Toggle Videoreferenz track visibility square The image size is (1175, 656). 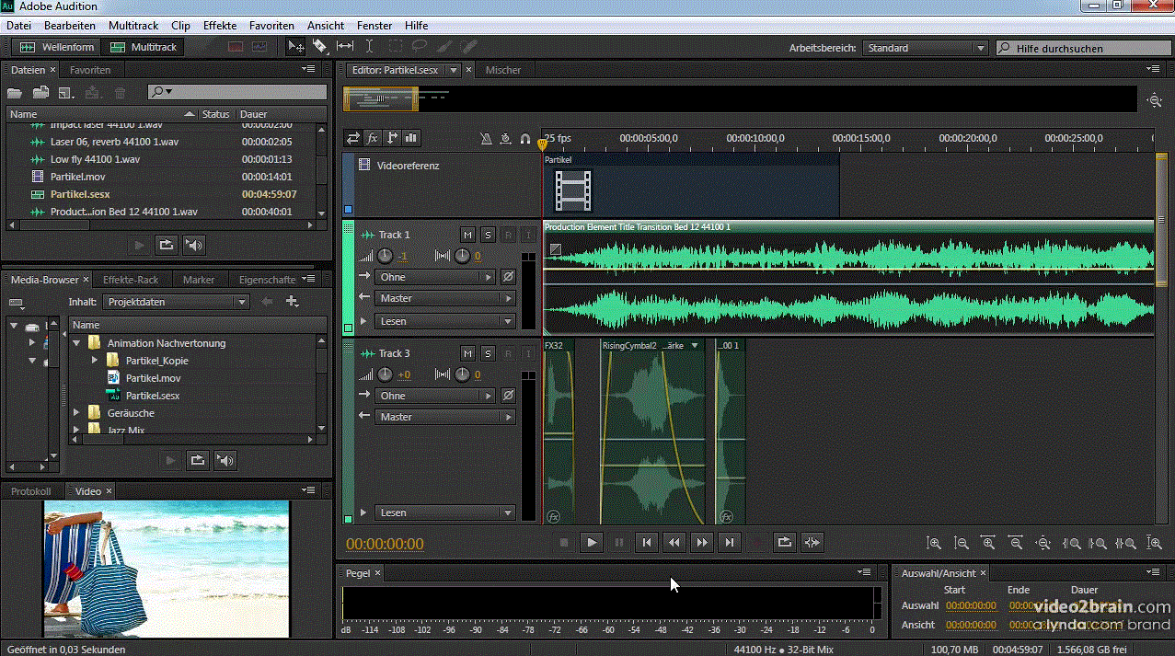[348, 209]
